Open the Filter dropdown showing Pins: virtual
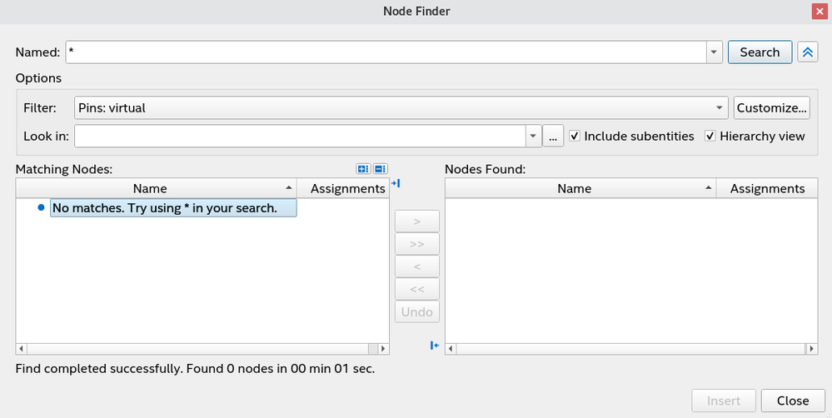The image size is (832, 418). (719, 107)
